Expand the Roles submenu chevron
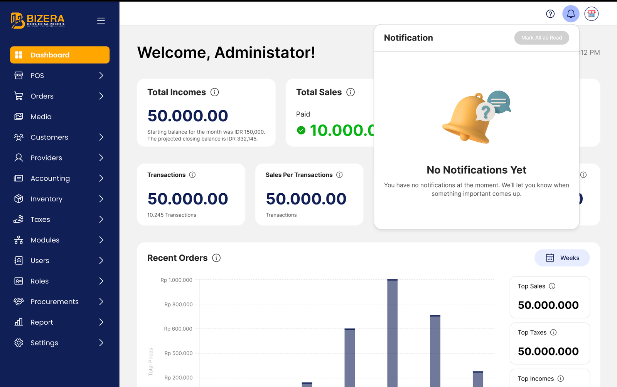617x387 pixels. point(101,281)
